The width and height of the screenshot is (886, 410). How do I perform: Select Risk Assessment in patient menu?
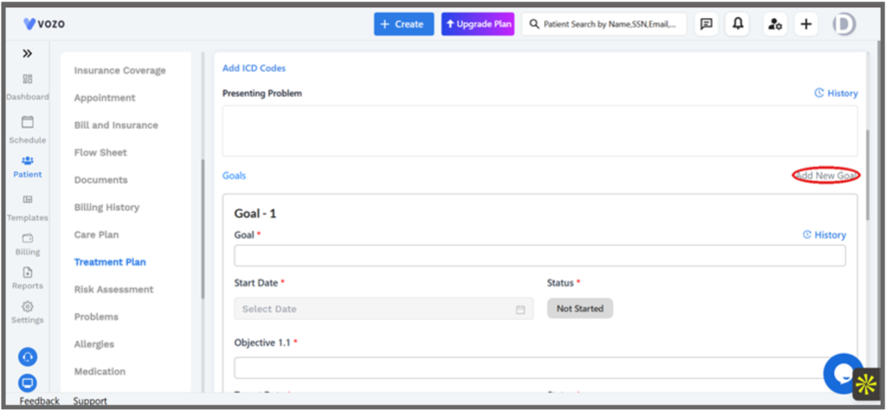[113, 289]
